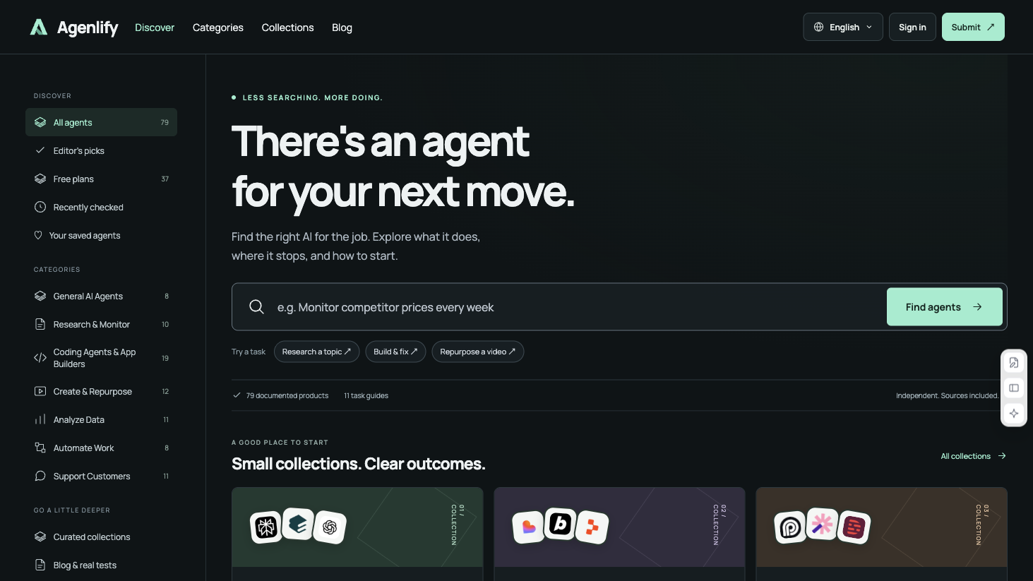Select All agents stack icon in sidebar

tap(40, 122)
